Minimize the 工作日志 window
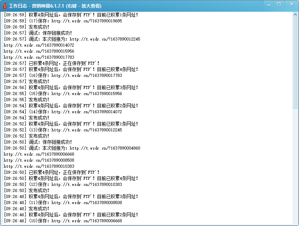 (268, 4)
